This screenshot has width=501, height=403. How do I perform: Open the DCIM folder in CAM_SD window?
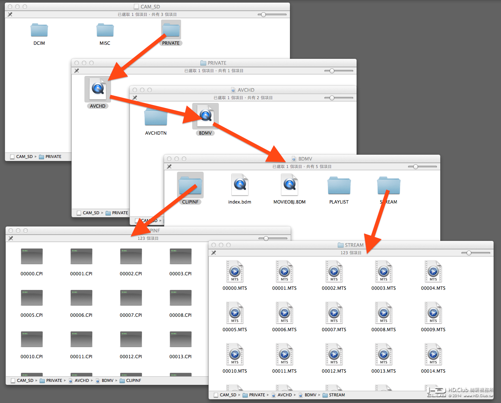[x=39, y=30]
